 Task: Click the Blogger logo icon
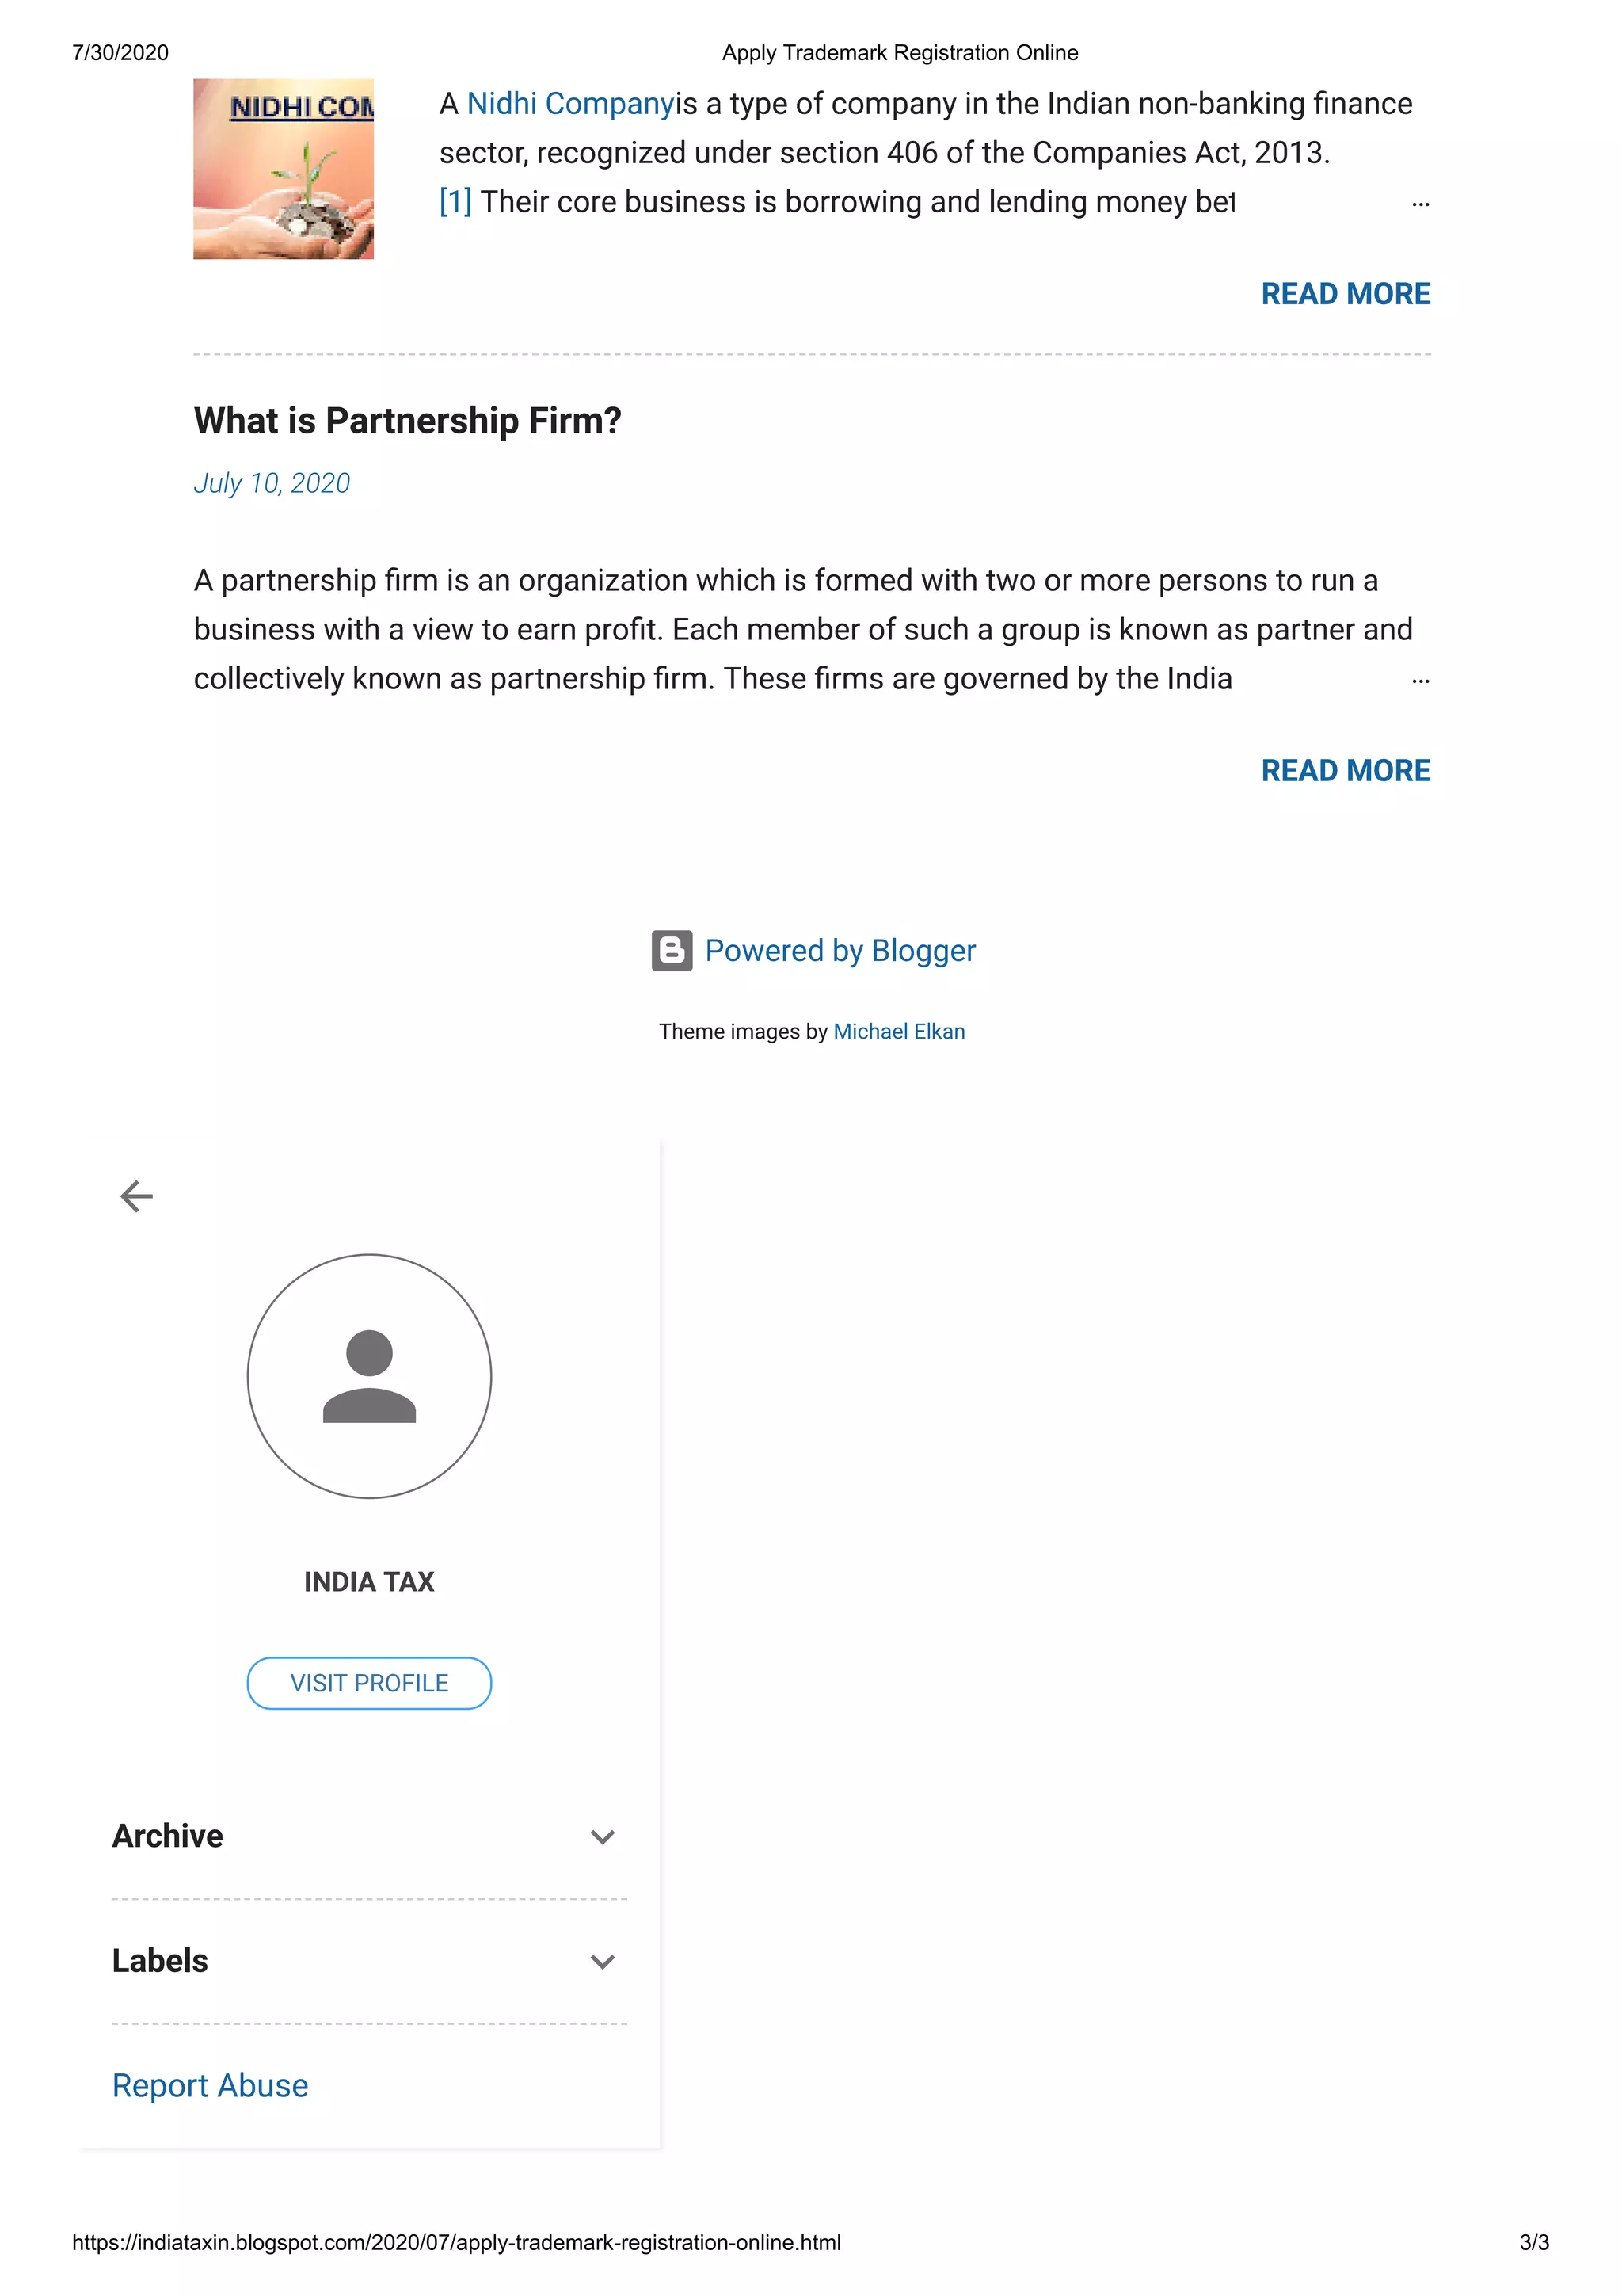(x=672, y=951)
